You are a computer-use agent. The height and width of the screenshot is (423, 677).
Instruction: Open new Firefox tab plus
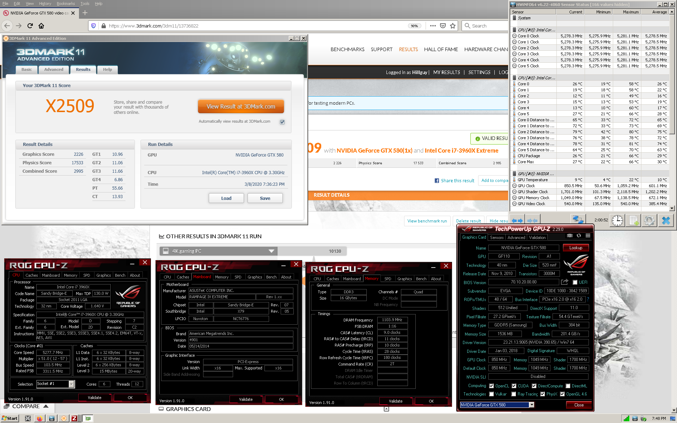[x=85, y=13]
